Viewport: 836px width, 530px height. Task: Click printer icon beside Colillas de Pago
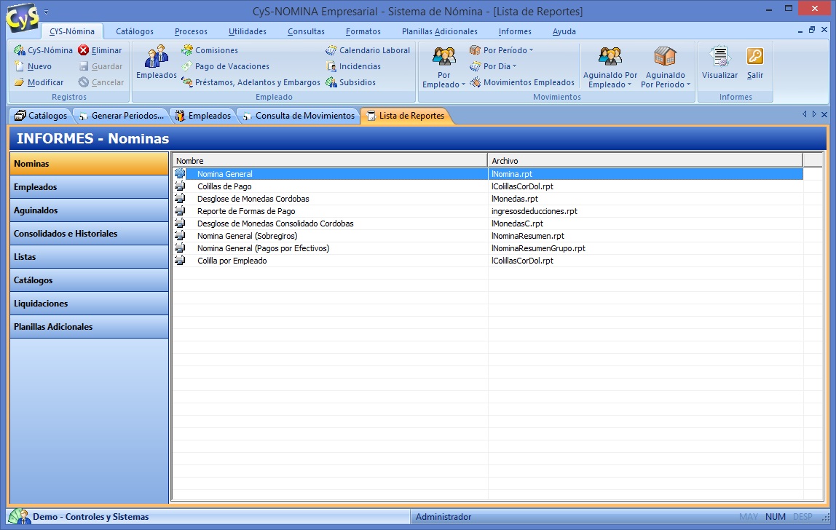pyautogui.click(x=180, y=186)
